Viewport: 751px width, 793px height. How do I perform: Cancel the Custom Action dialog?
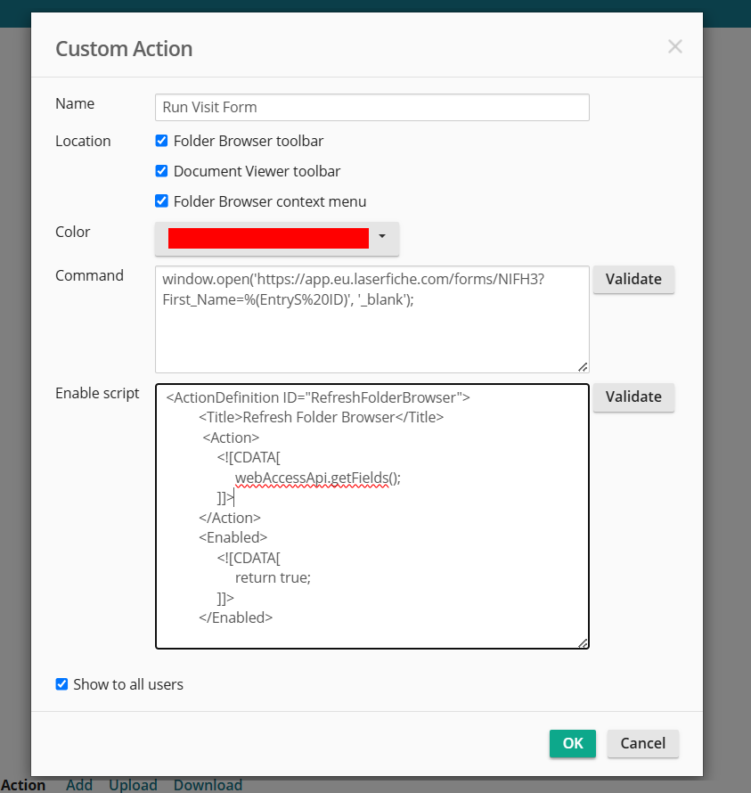tap(643, 743)
